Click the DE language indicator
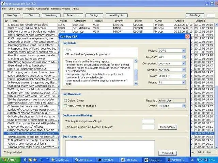This screenshot has height=163, width=218. coord(192,160)
